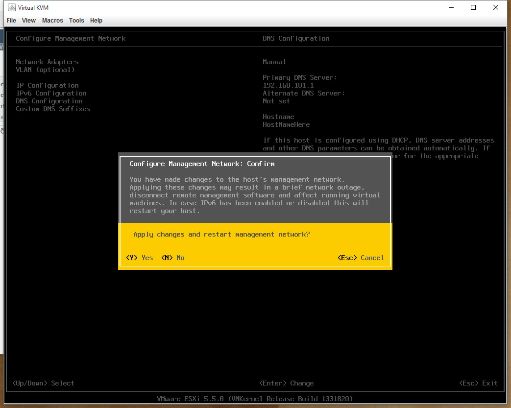Choose Yes to apply network changes
Viewport: 511px width, 408px height.
[140, 258]
